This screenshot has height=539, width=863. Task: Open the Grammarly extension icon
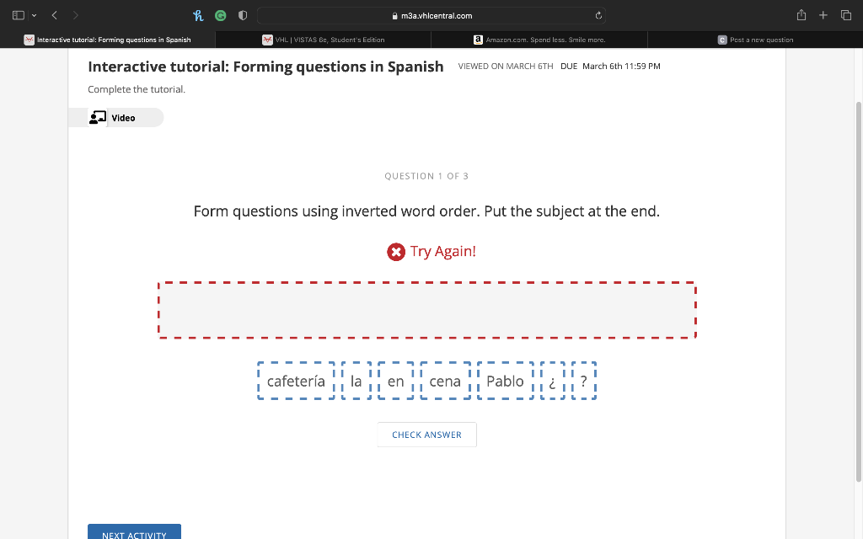(x=221, y=15)
